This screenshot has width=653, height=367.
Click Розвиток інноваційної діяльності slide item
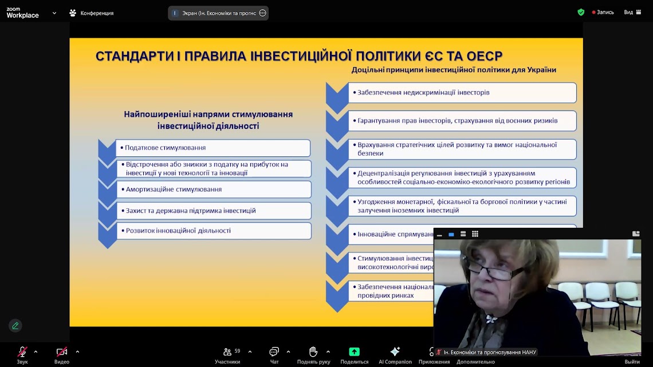point(214,231)
